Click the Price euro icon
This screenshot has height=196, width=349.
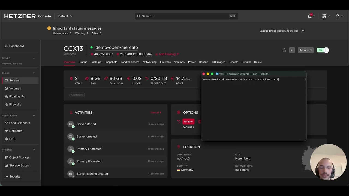172,78
